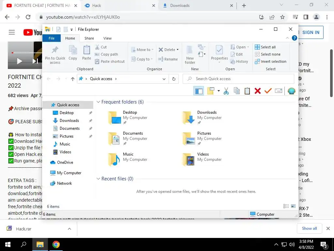Click the clipboard paste icon below search box
The image size is (334, 251).
tap(247, 91)
